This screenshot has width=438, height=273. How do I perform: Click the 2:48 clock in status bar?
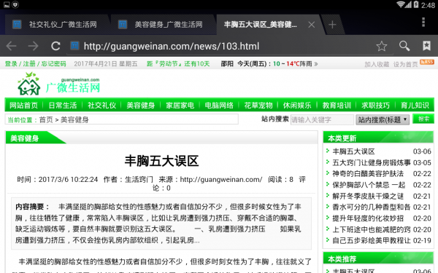click(428, 5)
